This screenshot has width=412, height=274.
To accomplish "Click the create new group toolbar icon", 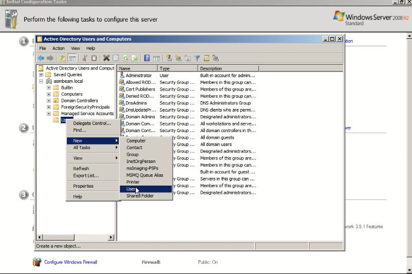I will pyautogui.click(x=178, y=58).
